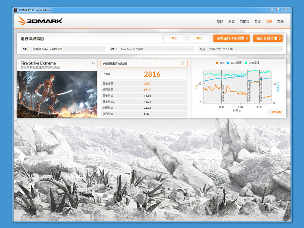Select the 专业 tab

pyautogui.click(x=257, y=22)
